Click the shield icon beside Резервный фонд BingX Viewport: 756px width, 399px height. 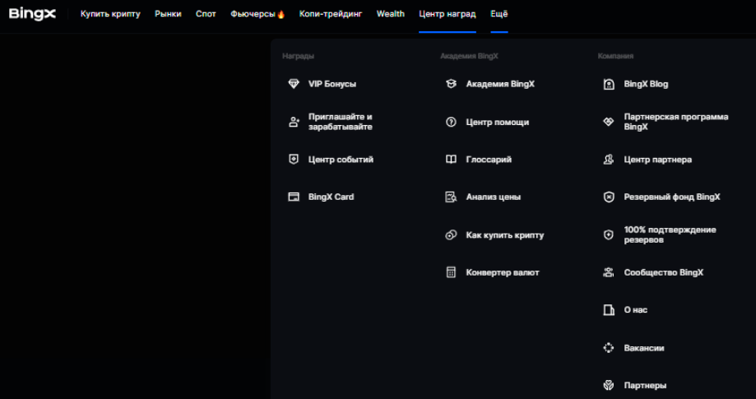(609, 197)
